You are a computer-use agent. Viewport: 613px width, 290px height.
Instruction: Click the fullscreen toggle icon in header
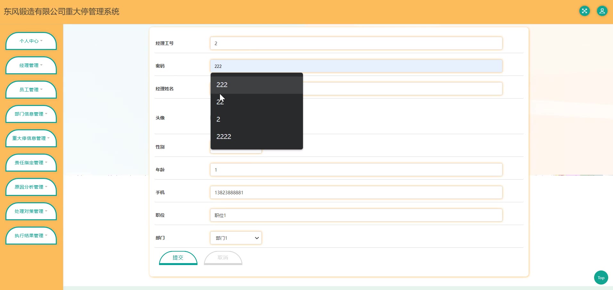click(584, 11)
